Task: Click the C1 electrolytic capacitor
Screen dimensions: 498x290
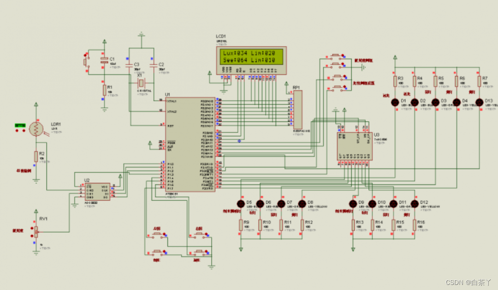Action: (104, 60)
